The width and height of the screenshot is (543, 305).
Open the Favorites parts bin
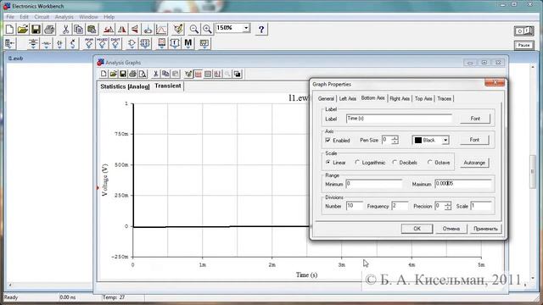(x=10, y=43)
